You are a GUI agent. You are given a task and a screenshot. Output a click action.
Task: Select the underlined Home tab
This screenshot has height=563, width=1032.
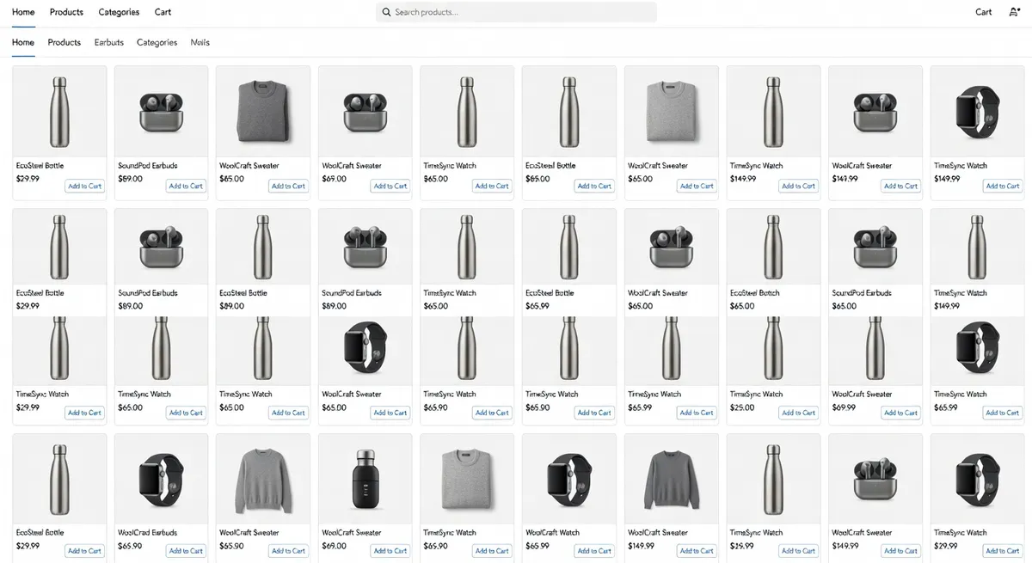[x=23, y=42]
